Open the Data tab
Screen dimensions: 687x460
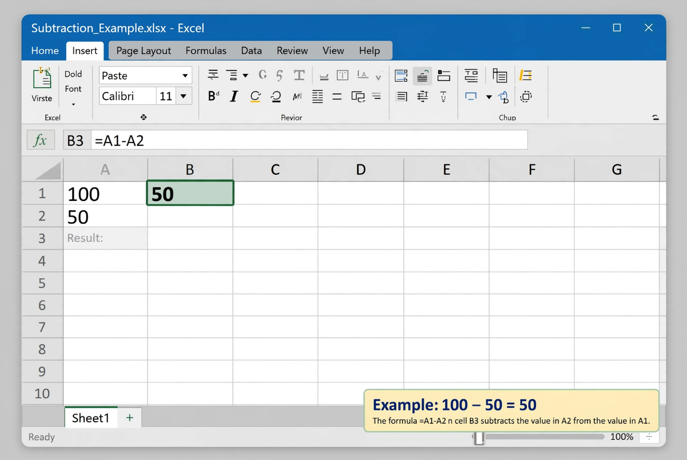click(251, 50)
